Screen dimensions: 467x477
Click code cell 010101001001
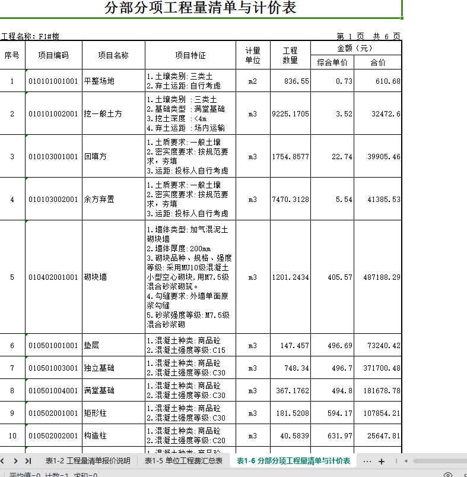[x=53, y=81]
